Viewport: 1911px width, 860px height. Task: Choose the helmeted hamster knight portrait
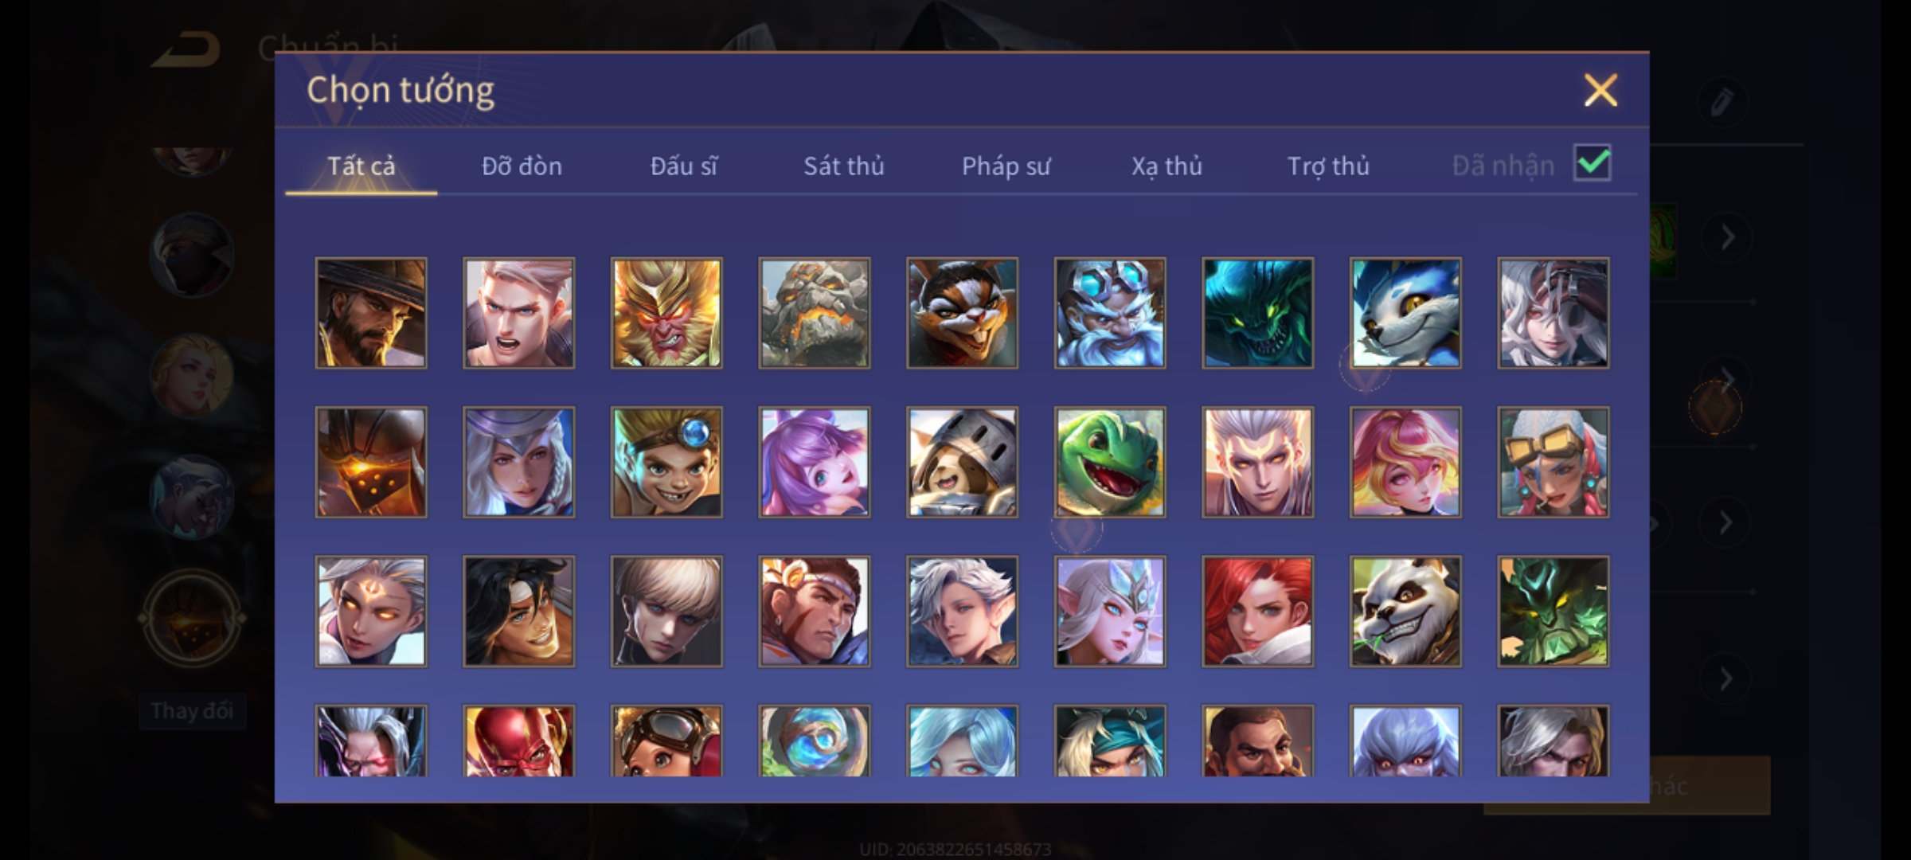pos(962,462)
